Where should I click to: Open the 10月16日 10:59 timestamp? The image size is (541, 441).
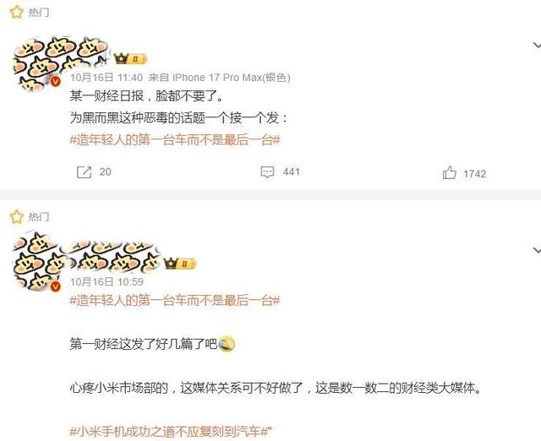coord(107,281)
